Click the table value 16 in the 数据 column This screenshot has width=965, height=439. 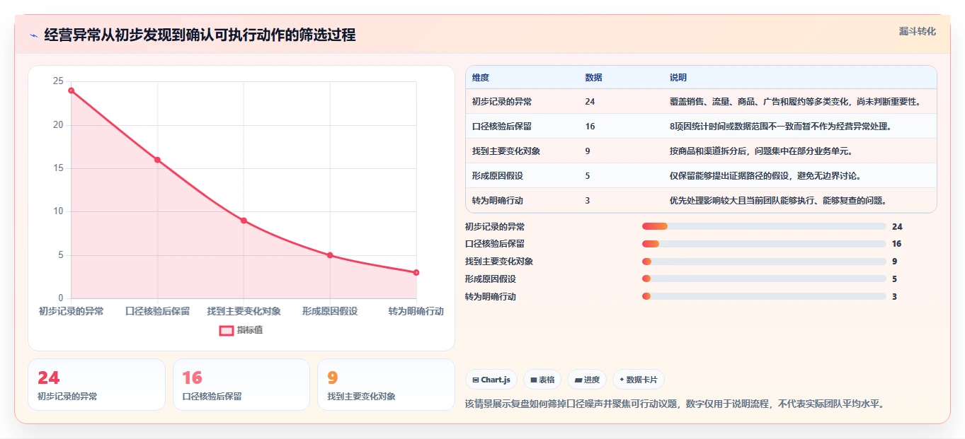coord(590,127)
